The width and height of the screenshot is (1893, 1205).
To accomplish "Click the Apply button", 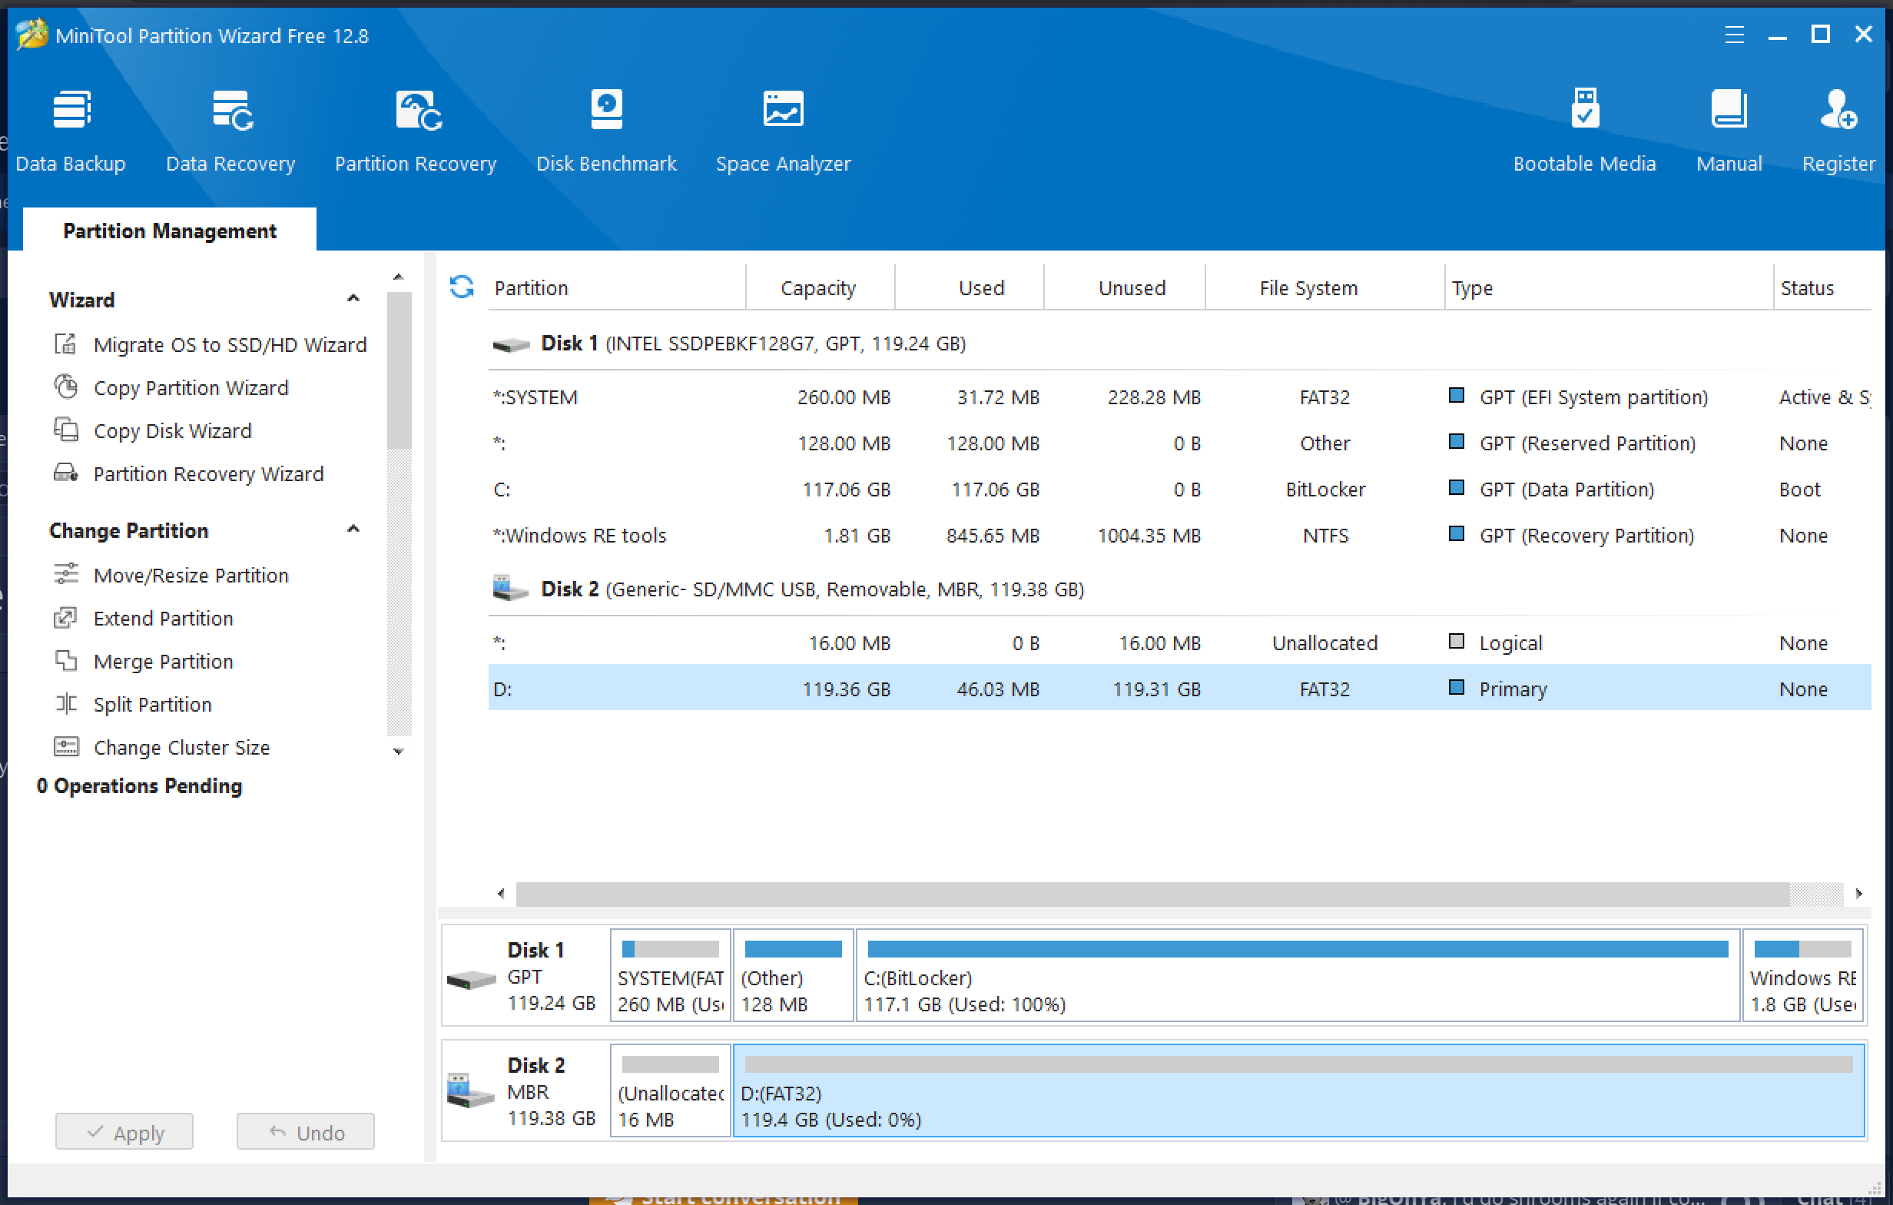I will click(124, 1132).
